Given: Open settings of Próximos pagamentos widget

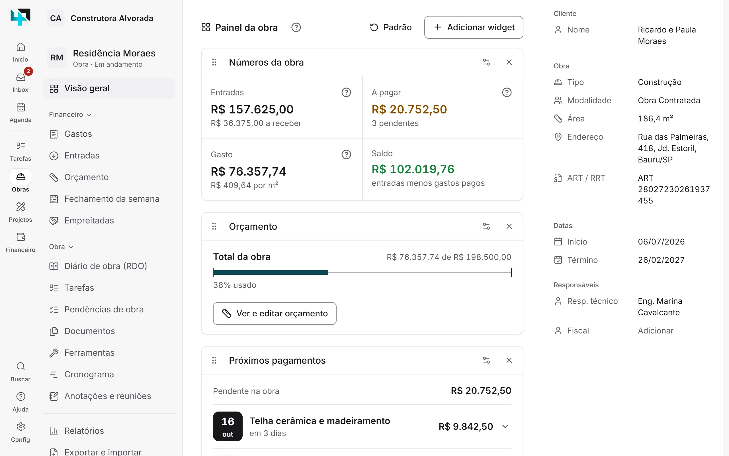Looking at the screenshot, I should click(486, 360).
